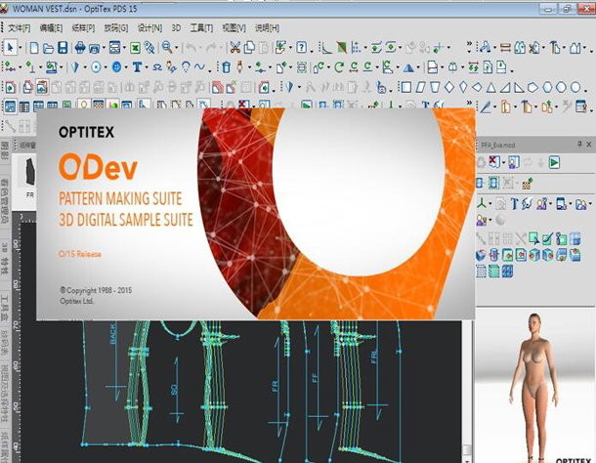Expand dropdown next to the circle tool
Viewport: 596px width, 463px height.
click(x=106, y=68)
